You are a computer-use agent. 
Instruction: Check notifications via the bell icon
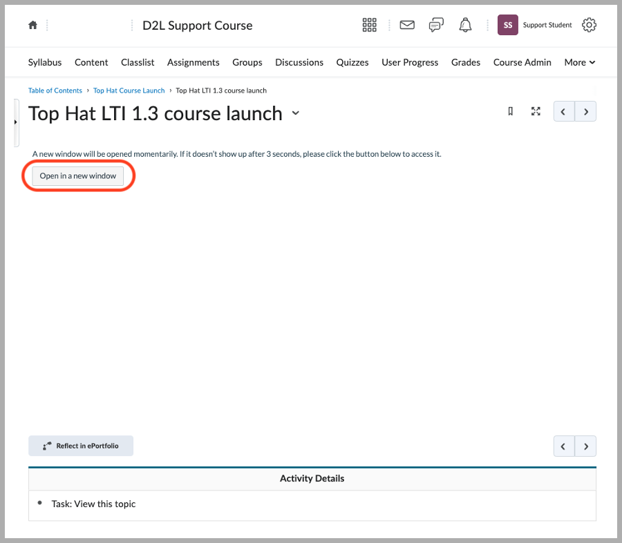[x=465, y=24]
